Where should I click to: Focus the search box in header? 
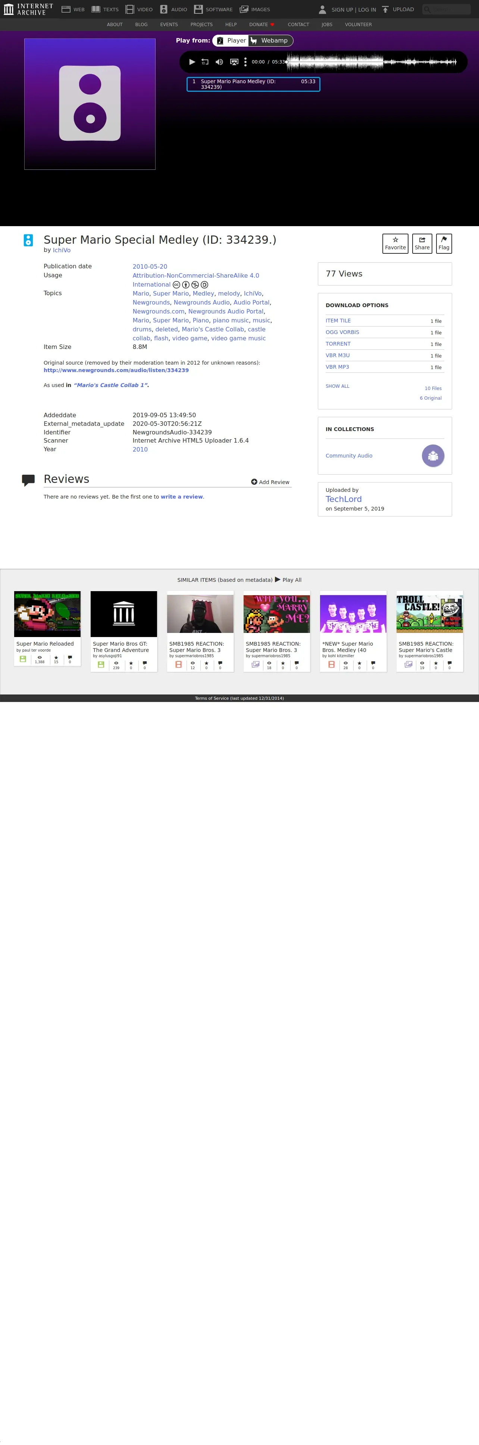click(x=447, y=9)
